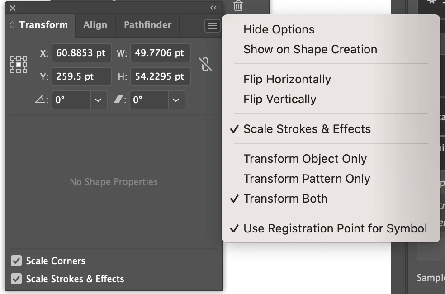
Task: Toggle the constrain width and height proportions link icon
Action: [205, 64]
